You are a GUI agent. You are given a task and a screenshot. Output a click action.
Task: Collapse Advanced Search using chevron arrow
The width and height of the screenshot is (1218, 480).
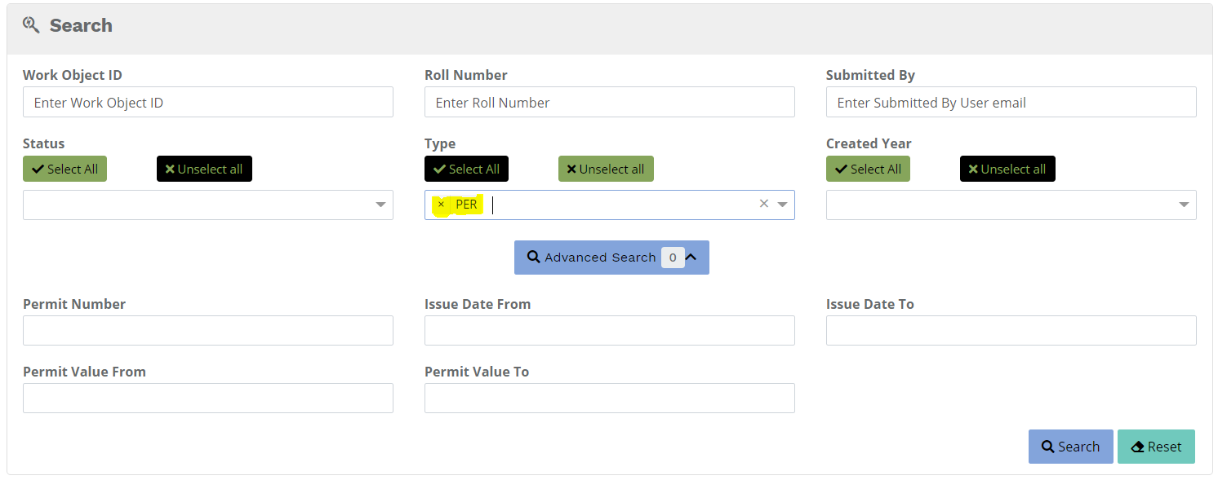tap(691, 258)
